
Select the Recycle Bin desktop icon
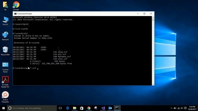pos(5,51)
